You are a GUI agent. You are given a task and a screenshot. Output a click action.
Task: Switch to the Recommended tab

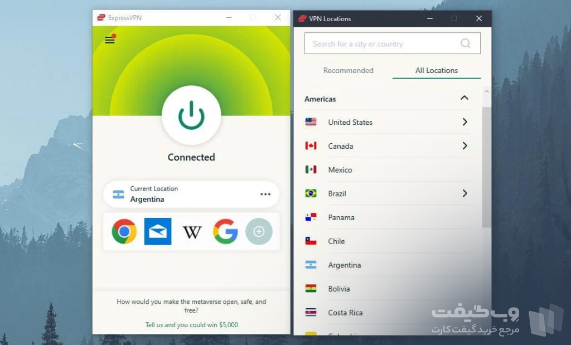[x=348, y=70]
